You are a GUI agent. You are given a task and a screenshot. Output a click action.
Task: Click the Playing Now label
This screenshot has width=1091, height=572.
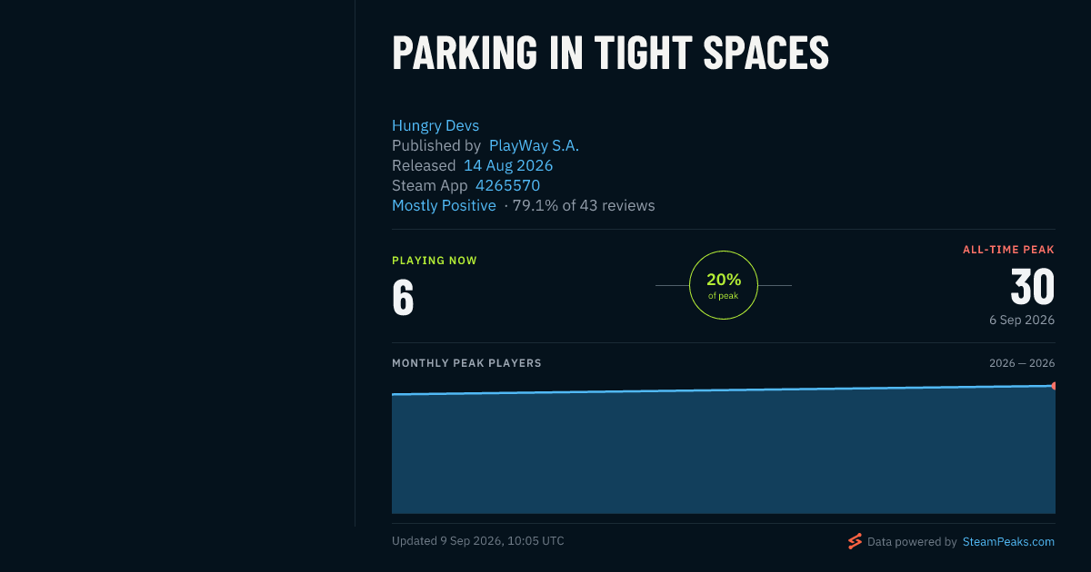[x=435, y=261]
